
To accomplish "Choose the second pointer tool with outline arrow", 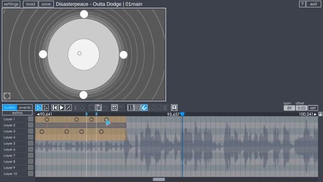I will pos(45,108).
